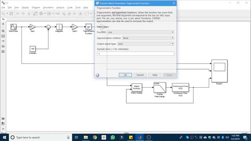
Task: Open the Function dropdown showing cos
Action: pyautogui.click(x=141, y=32)
